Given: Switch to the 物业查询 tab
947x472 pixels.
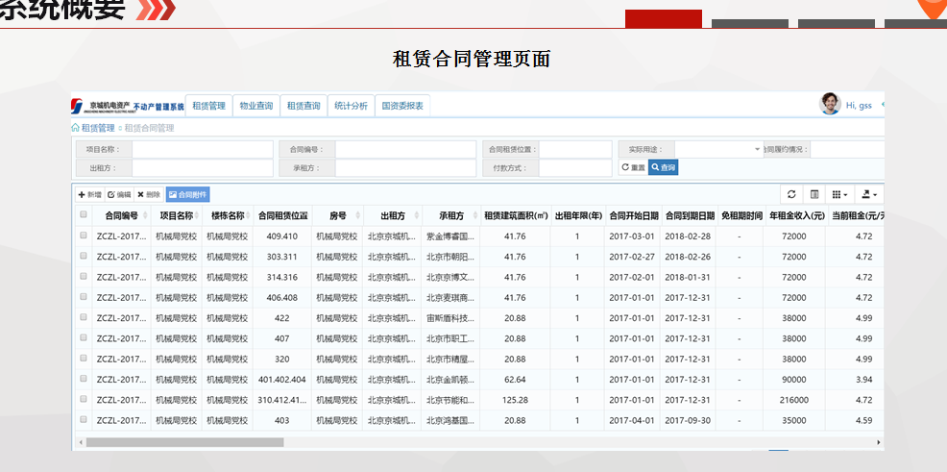Looking at the screenshot, I should point(256,106).
